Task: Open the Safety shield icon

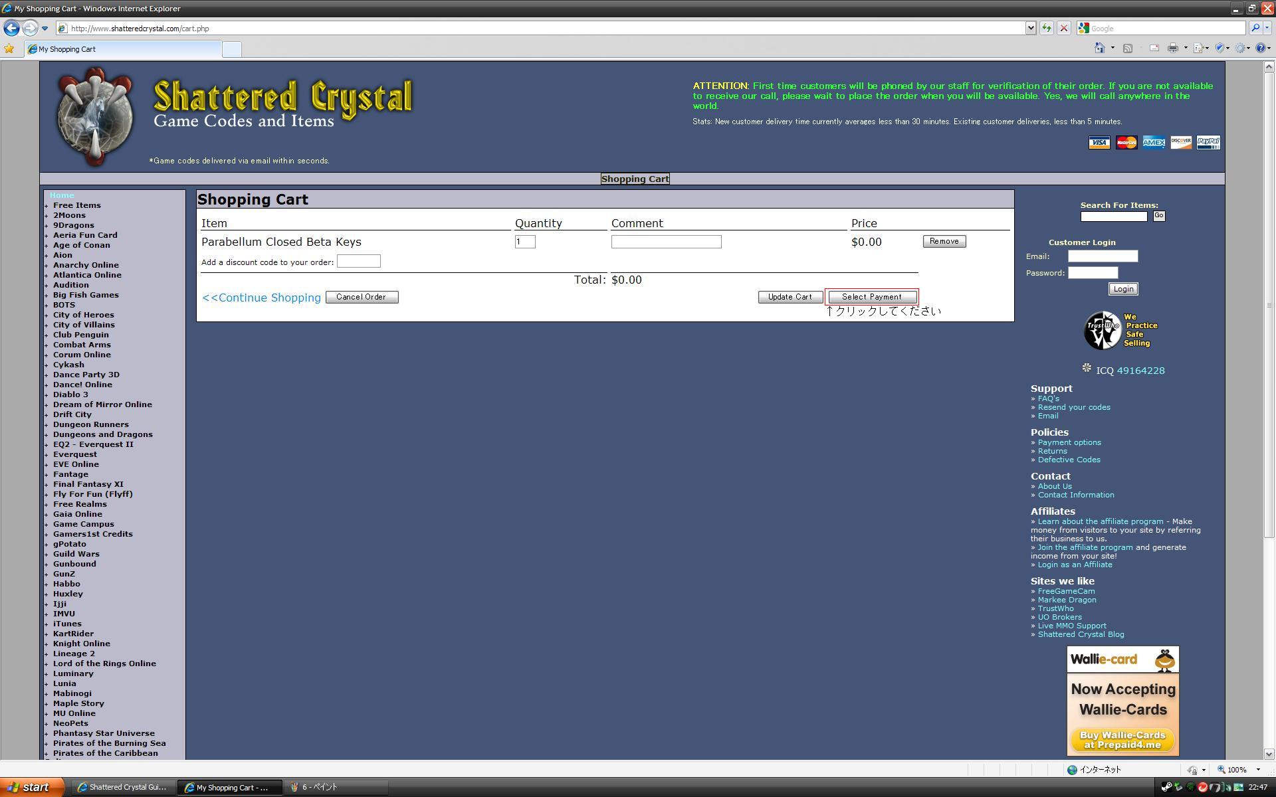Action: click(1220, 48)
